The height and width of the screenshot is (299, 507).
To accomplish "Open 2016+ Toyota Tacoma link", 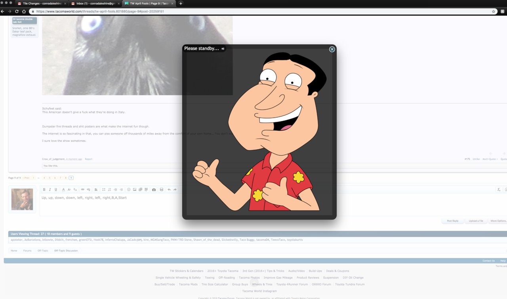I will pos(223,271).
